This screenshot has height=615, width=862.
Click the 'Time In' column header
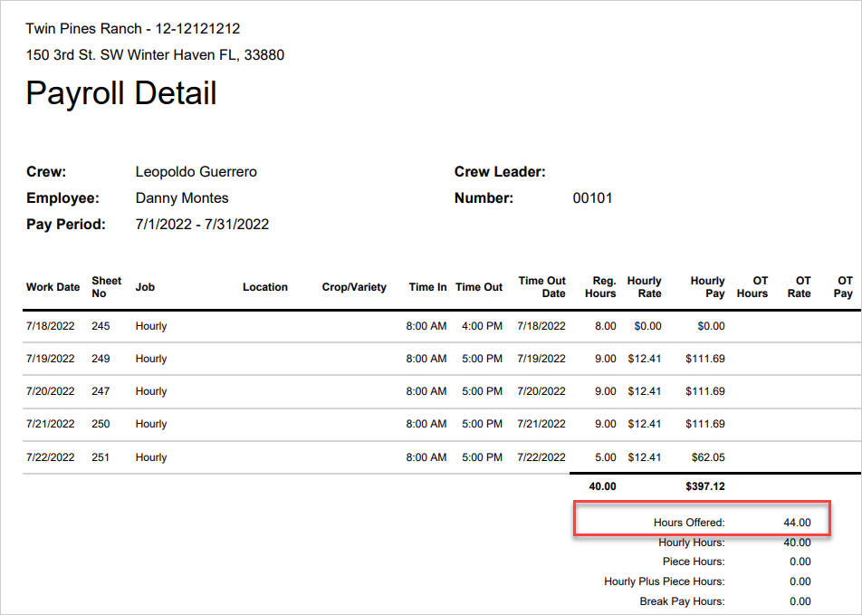click(x=427, y=287)
